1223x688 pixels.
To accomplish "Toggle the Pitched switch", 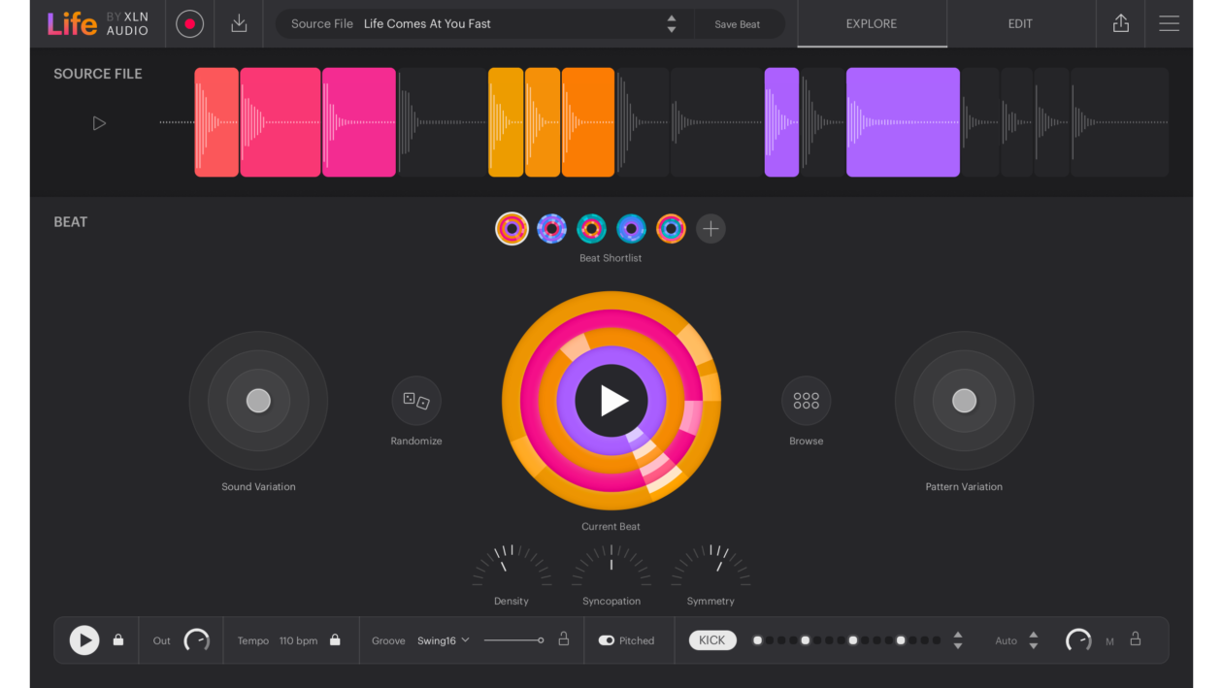I will tap(607, 640).
